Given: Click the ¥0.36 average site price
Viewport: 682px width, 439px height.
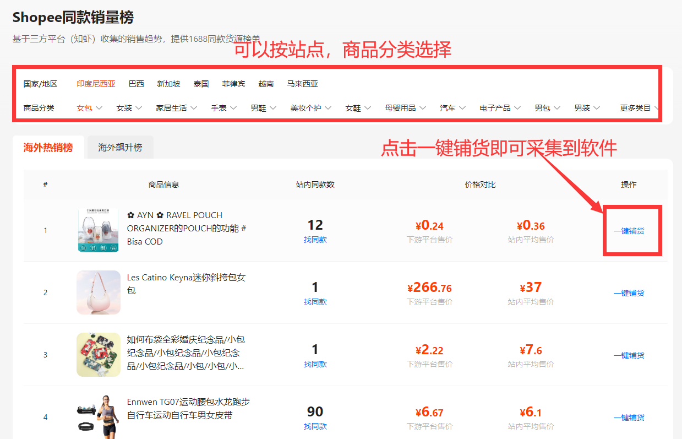Looking at the screenshot, I should (x=531, y=225).
